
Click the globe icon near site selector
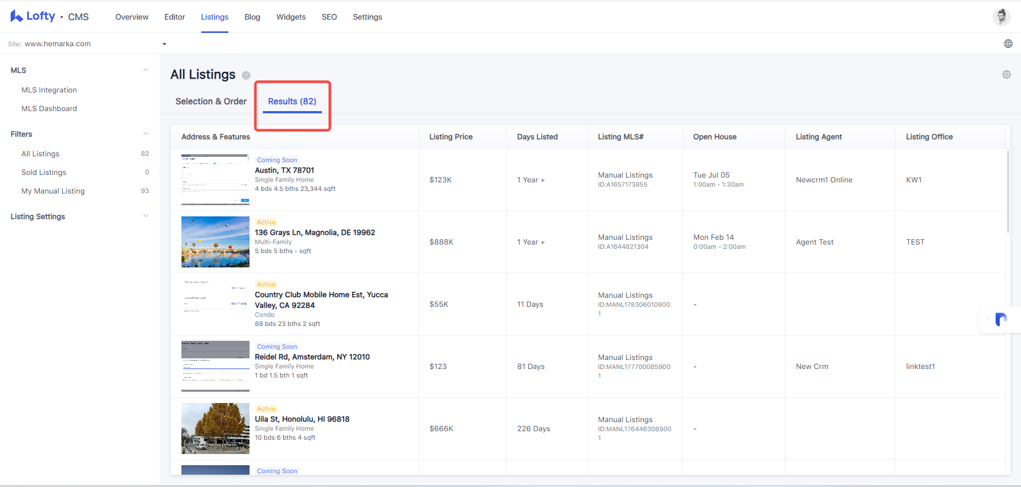[x=1008, y=44]
